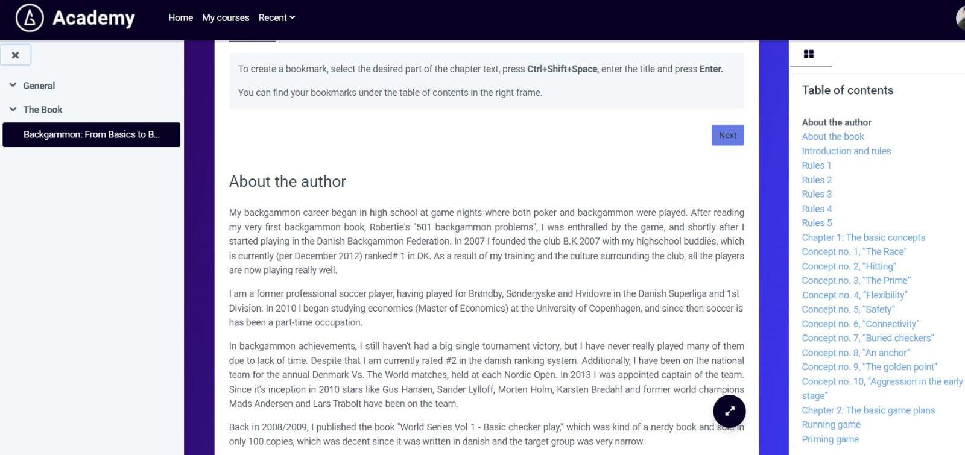Go to Rules 3 chapter
The image size is (965, 455).
tap(817, 194)
